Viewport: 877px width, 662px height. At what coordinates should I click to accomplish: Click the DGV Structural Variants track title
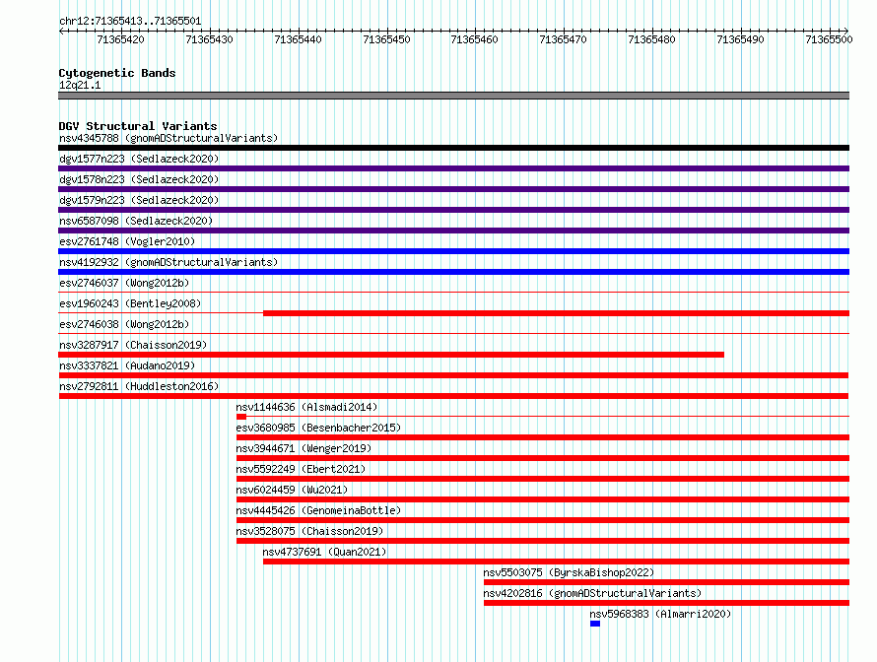click(x=138, y=126)
